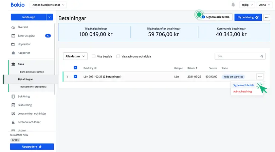Click the 59 706,00 kr value
Image resolution: width=275 pixels, height=152 pixels.
(163, 34)
